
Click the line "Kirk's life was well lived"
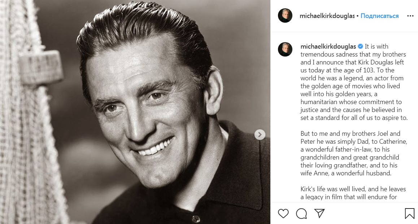[353, 189]
